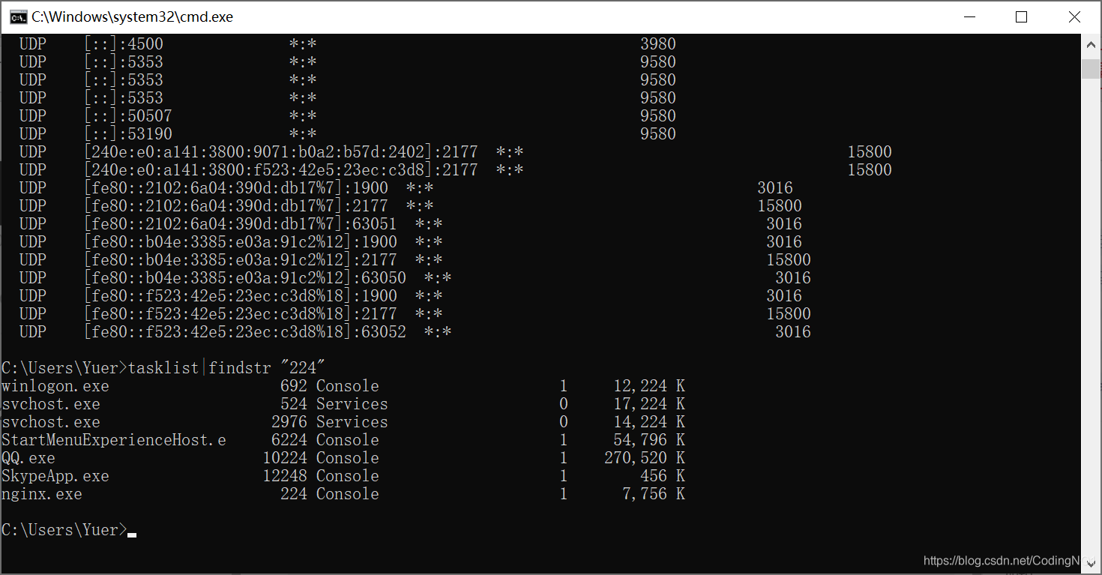Click PID 6224 of StartMenuExperienceHost
Viewport: 1102px width, 575px height.
[x=289, y=440]
